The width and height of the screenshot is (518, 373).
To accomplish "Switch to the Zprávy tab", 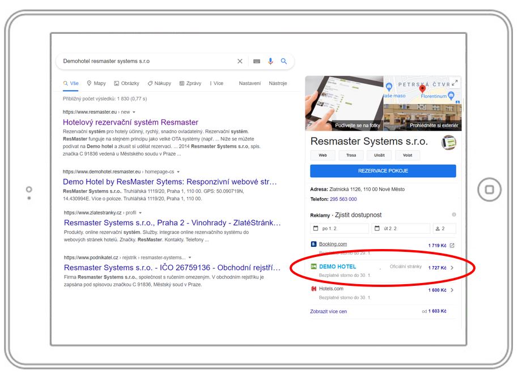I will [x=190, y=83].
